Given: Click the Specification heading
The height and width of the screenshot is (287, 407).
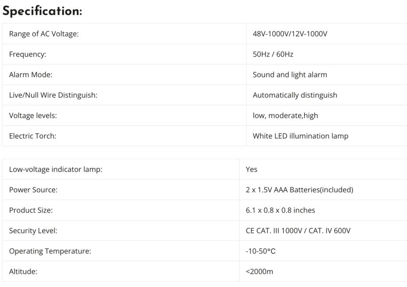Looking at the screenshot, I should 42,12.
